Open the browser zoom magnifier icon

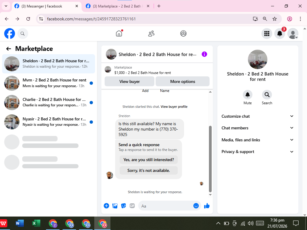click(265, 19)
